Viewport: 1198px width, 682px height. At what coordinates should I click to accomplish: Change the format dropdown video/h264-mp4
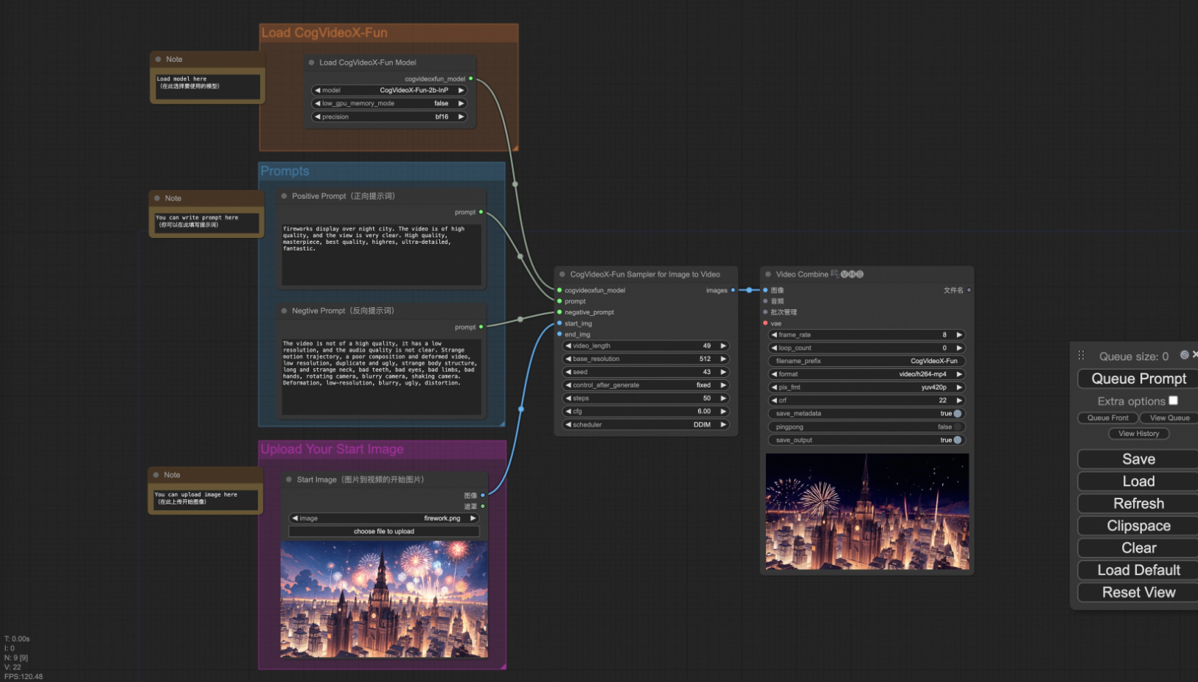(866, 374)
